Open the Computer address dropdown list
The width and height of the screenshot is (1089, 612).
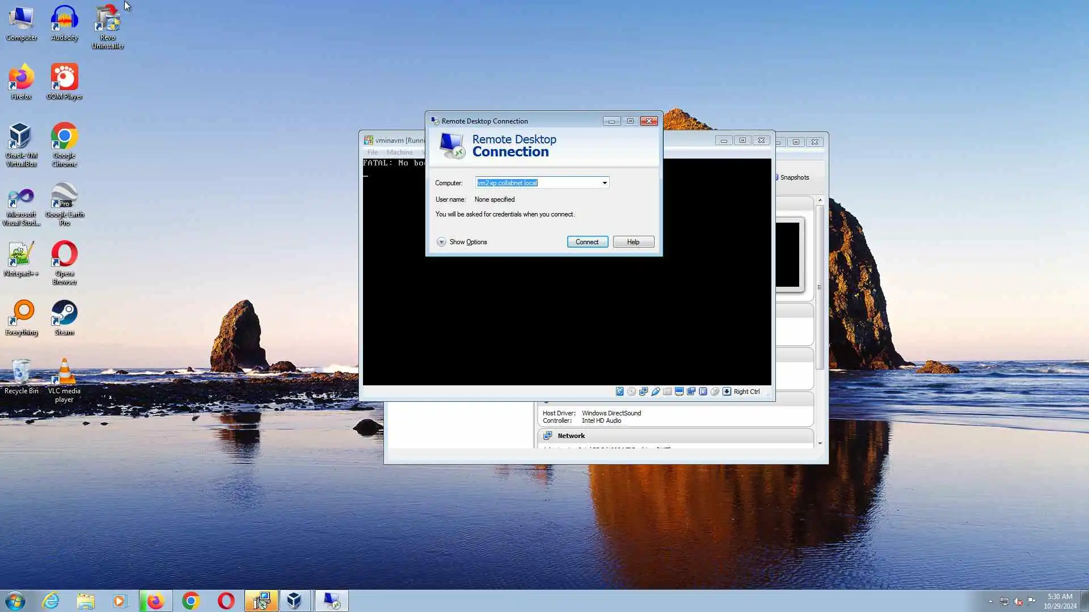[605, 183]
